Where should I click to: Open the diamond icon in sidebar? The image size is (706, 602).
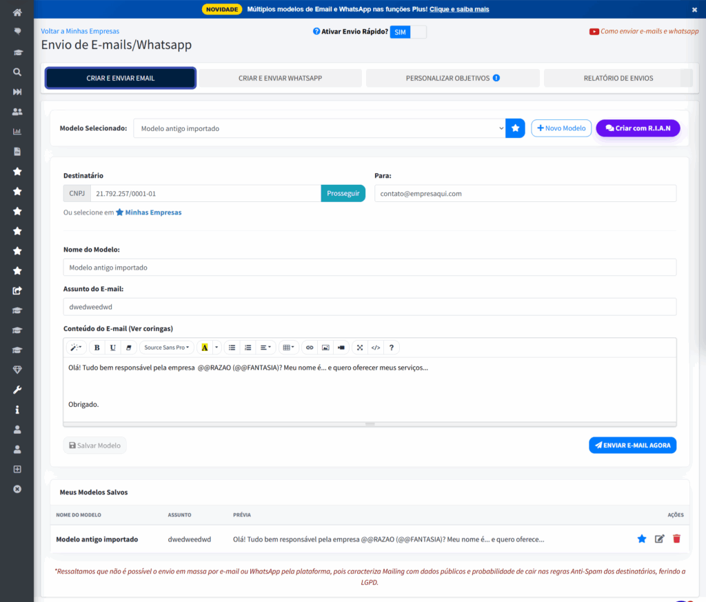[x=17, y=370]
